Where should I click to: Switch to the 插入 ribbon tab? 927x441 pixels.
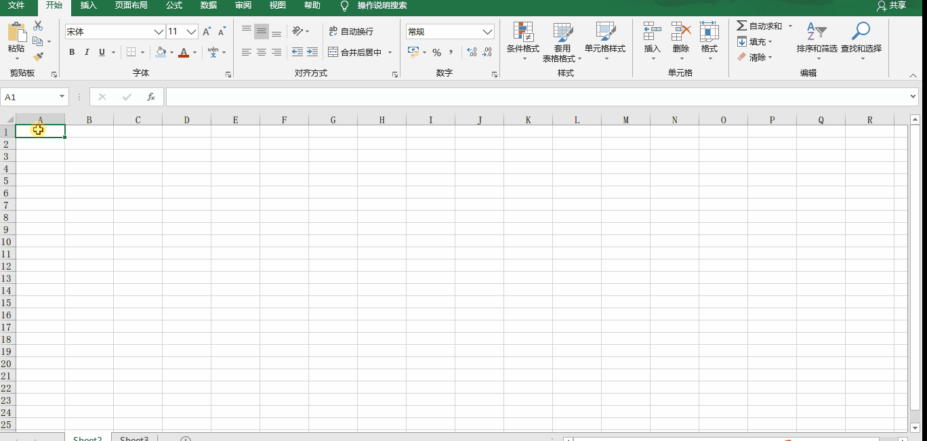point(88,5)
